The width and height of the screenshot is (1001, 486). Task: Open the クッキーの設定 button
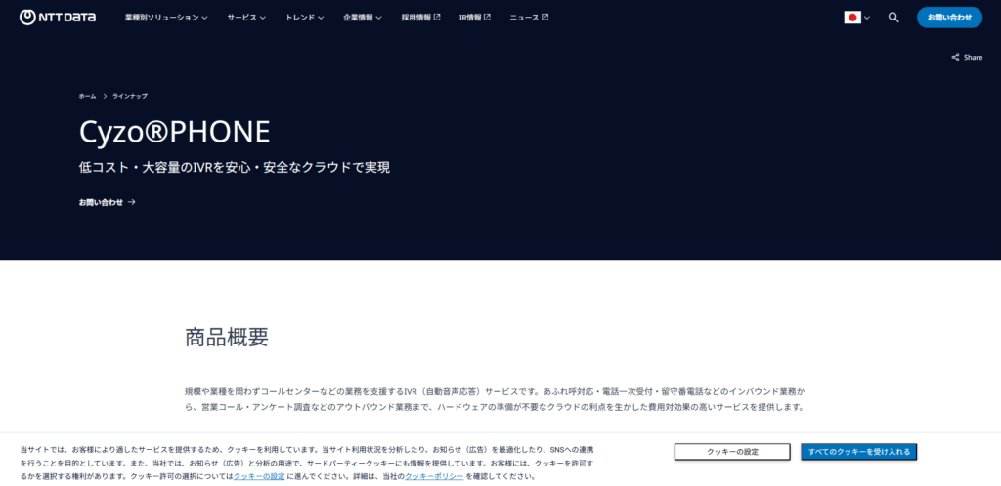[732, 452]
